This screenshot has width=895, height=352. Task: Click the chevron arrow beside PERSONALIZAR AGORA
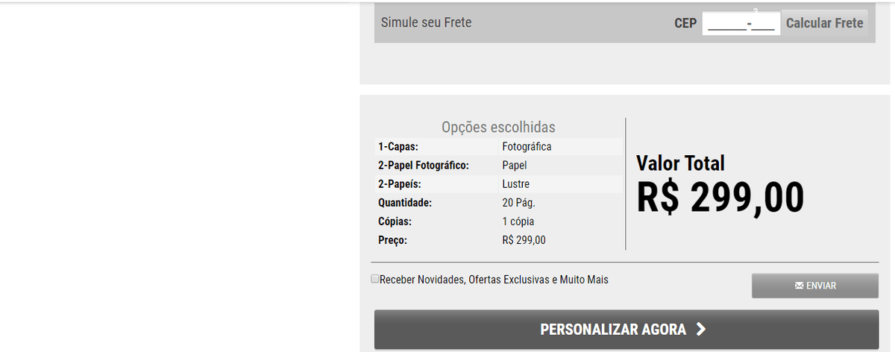click(x=700, y=330)
